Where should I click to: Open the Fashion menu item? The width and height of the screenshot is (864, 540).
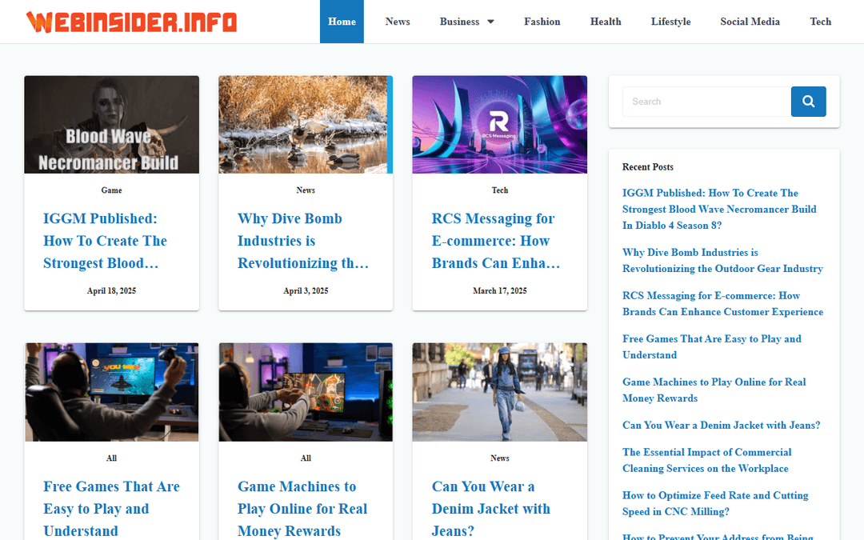click(542, 22)
